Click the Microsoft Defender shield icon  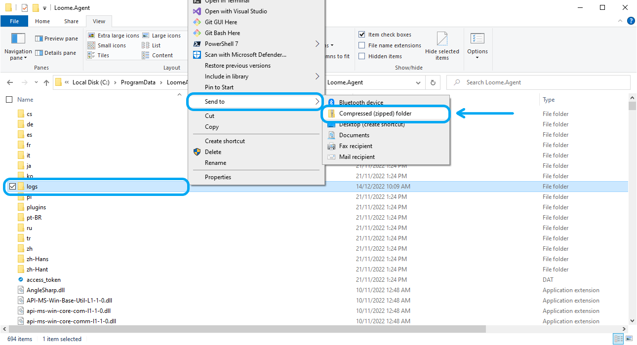point(197,54)
